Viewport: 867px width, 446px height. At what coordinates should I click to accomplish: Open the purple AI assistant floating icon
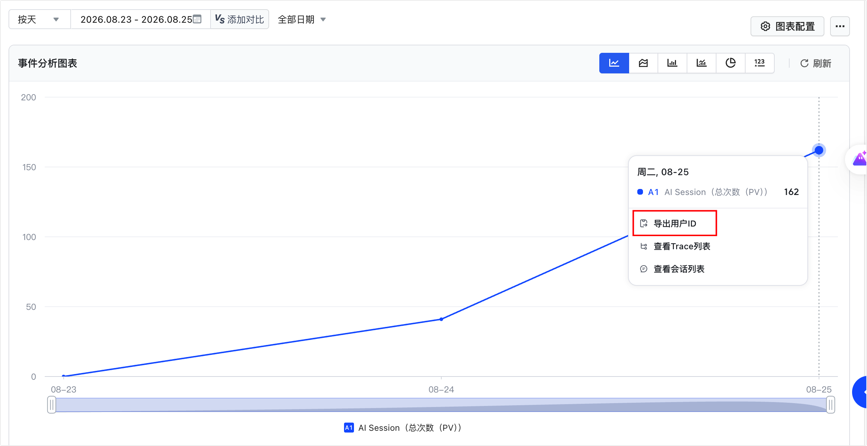(x=859, y=159)
